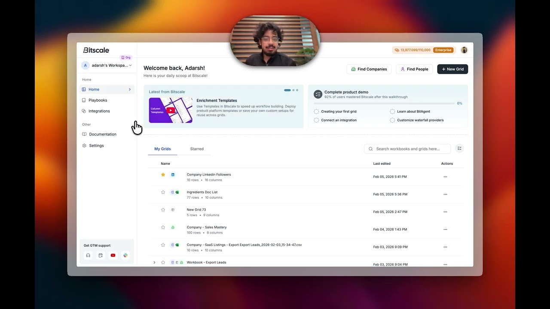This screenshot has width=550, height=309.
Task: Go to Integrations in the sidebar
Action: [99, 111]
